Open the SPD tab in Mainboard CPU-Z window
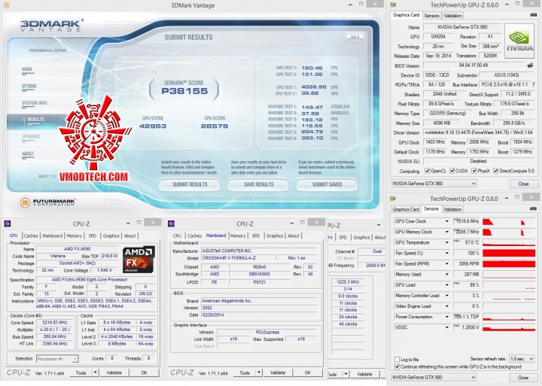This screenshot has height=386, width=542. 256,236
